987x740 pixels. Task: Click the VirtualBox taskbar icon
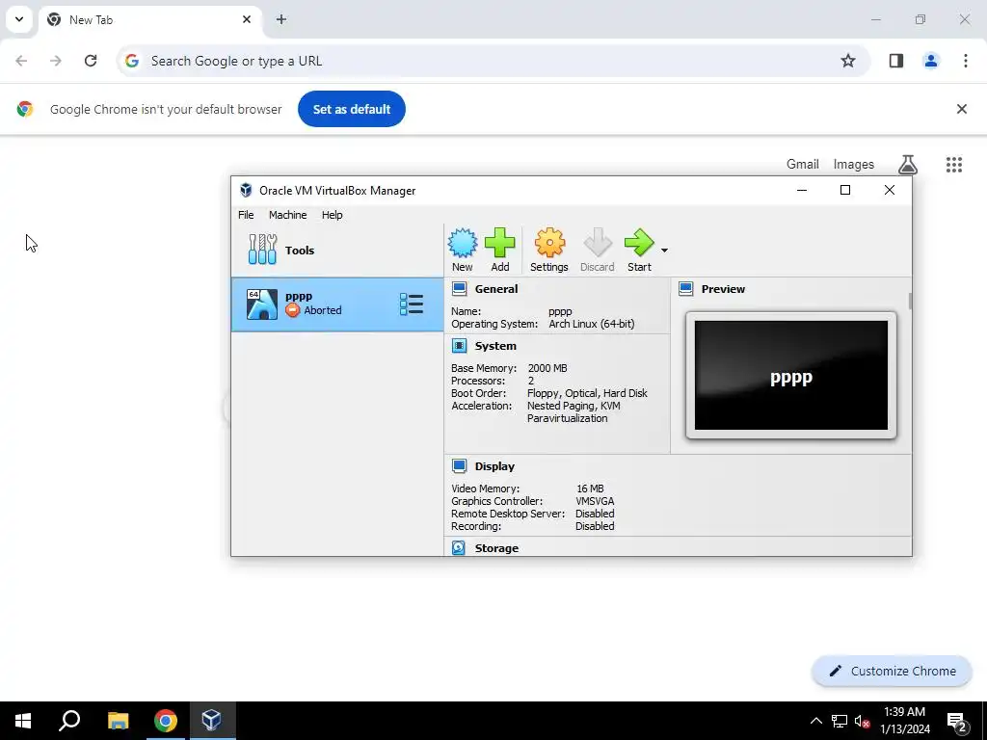(x=211, y=721)
